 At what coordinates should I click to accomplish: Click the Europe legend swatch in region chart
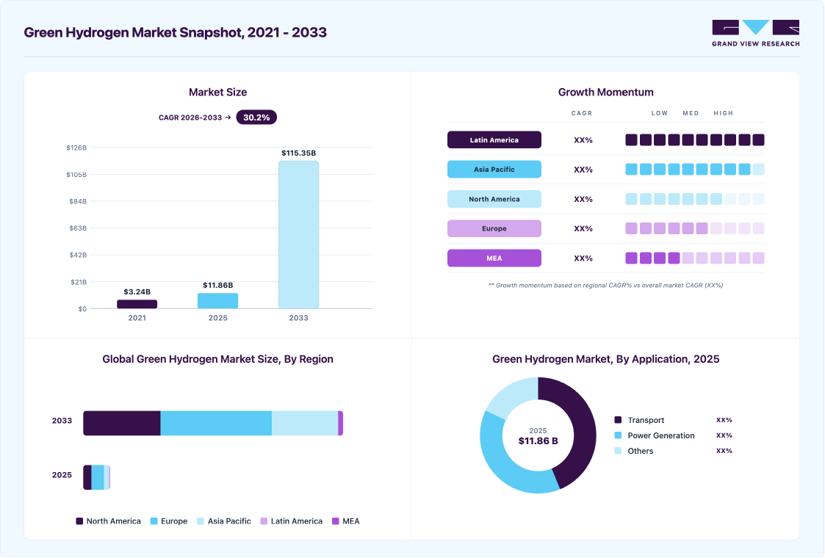point(154,521)
